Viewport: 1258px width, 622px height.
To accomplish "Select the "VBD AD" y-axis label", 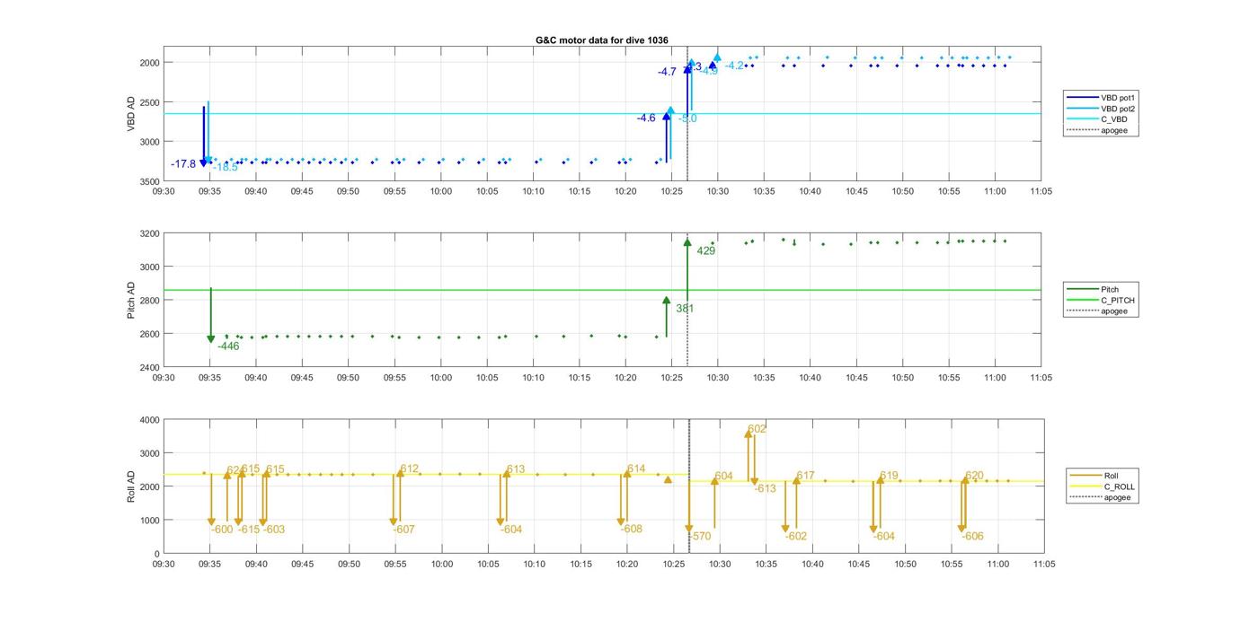I will click(x=131, y=113).
